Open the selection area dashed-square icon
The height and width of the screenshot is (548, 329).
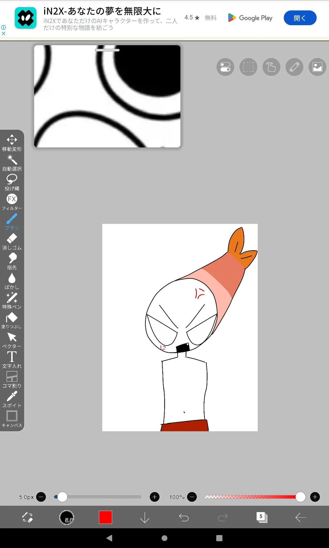pos(248,67)
